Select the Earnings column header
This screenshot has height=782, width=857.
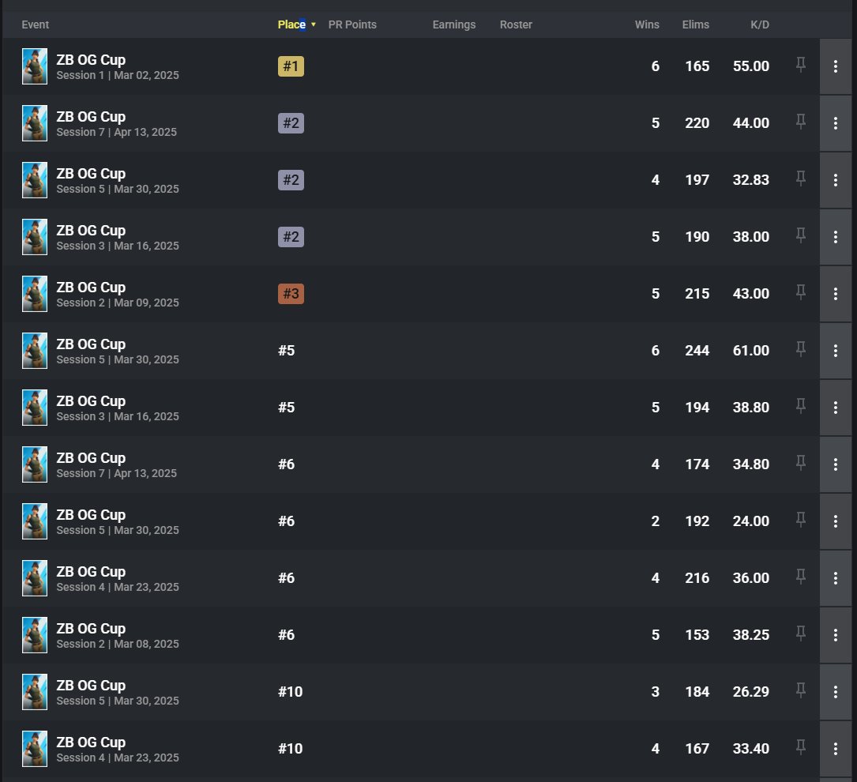coord(454,24)
